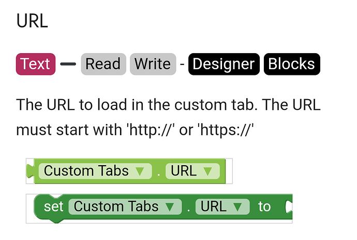
Task: Click the 'set' word on dark green block
Action: [53, 206]
